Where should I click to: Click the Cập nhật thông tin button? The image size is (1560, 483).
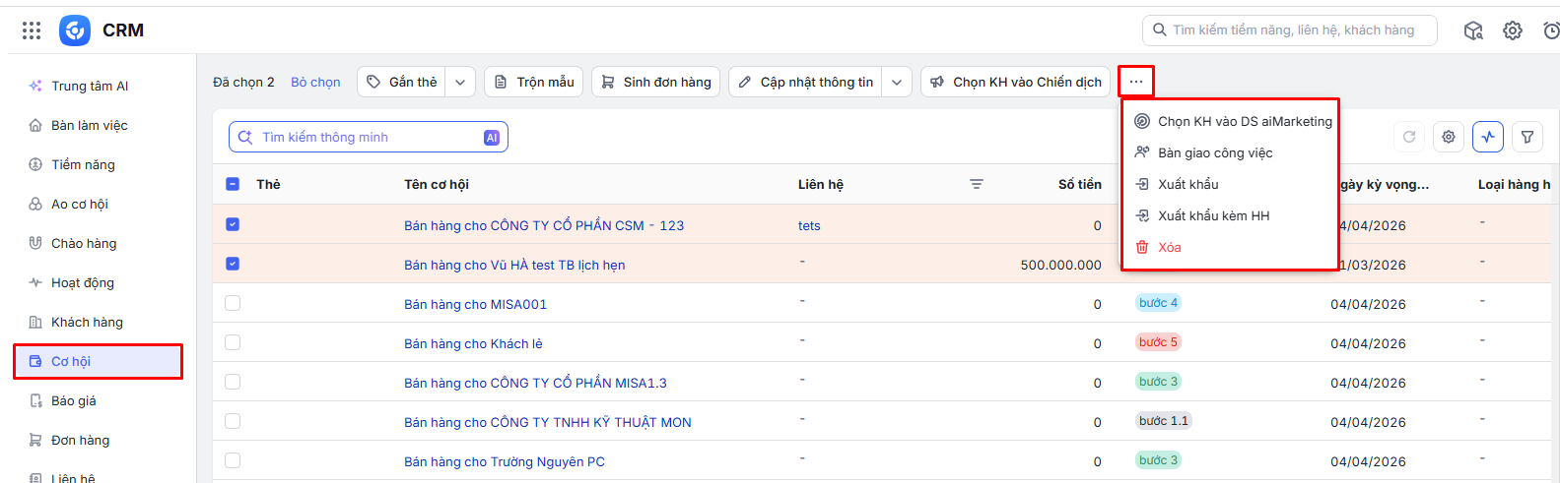[806, 82]
